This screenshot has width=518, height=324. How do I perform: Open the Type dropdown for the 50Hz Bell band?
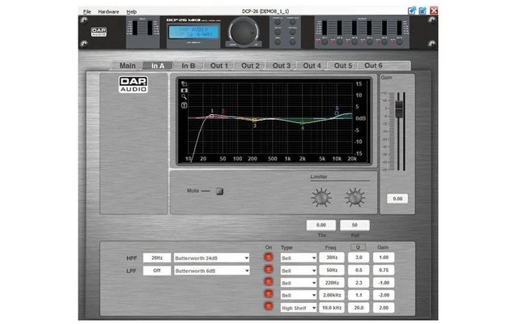pyautogui.click(x=299, y=271)
